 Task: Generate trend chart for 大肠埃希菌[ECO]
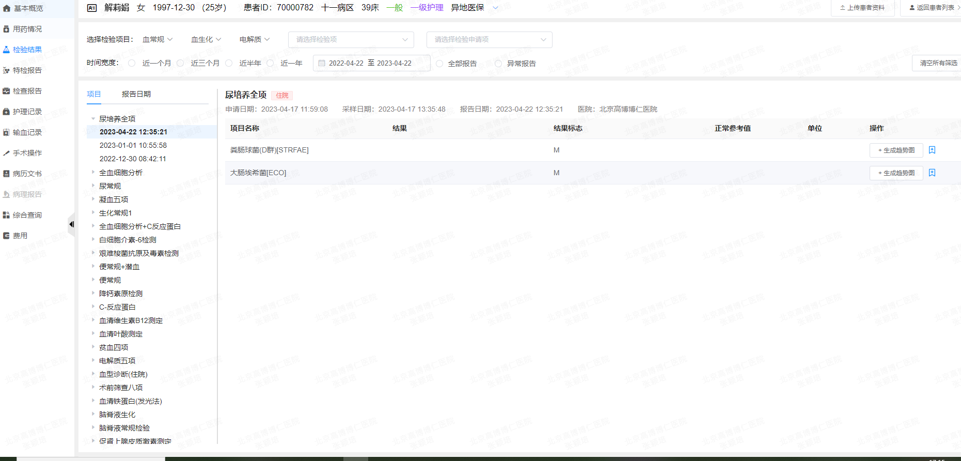tap(896, 173)
